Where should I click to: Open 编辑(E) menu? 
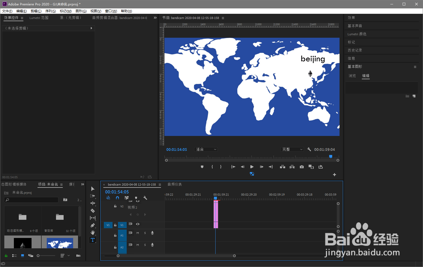(x=21, y=11)
